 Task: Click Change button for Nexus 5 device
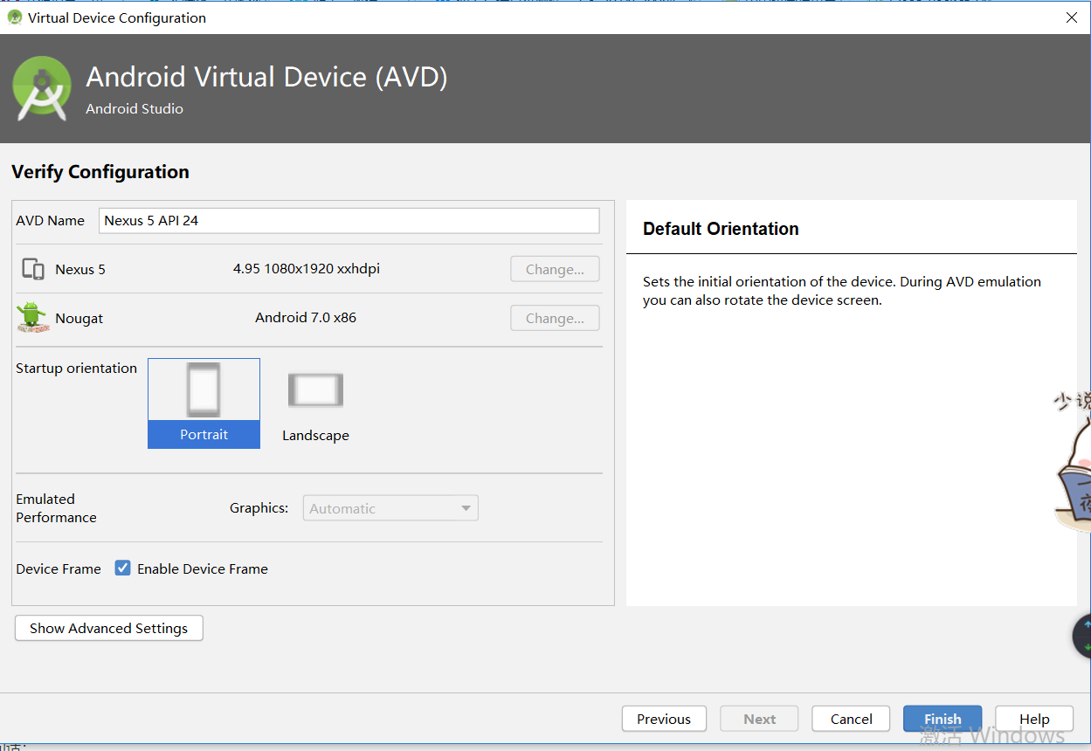[x=555, y=270]
